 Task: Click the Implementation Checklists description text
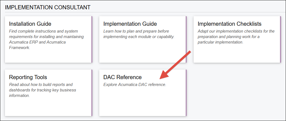[236, 37]
